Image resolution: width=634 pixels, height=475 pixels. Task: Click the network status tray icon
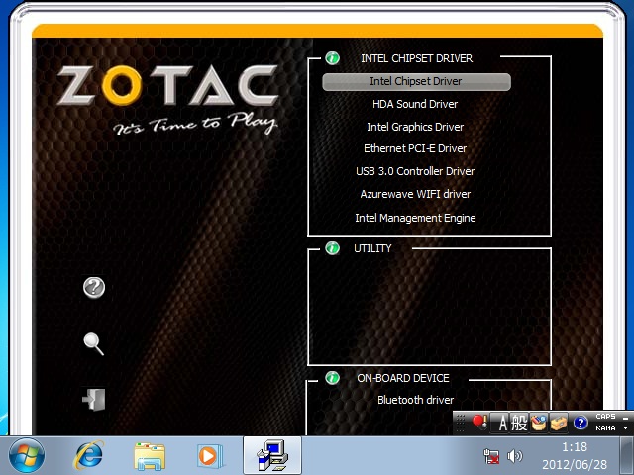491,456
